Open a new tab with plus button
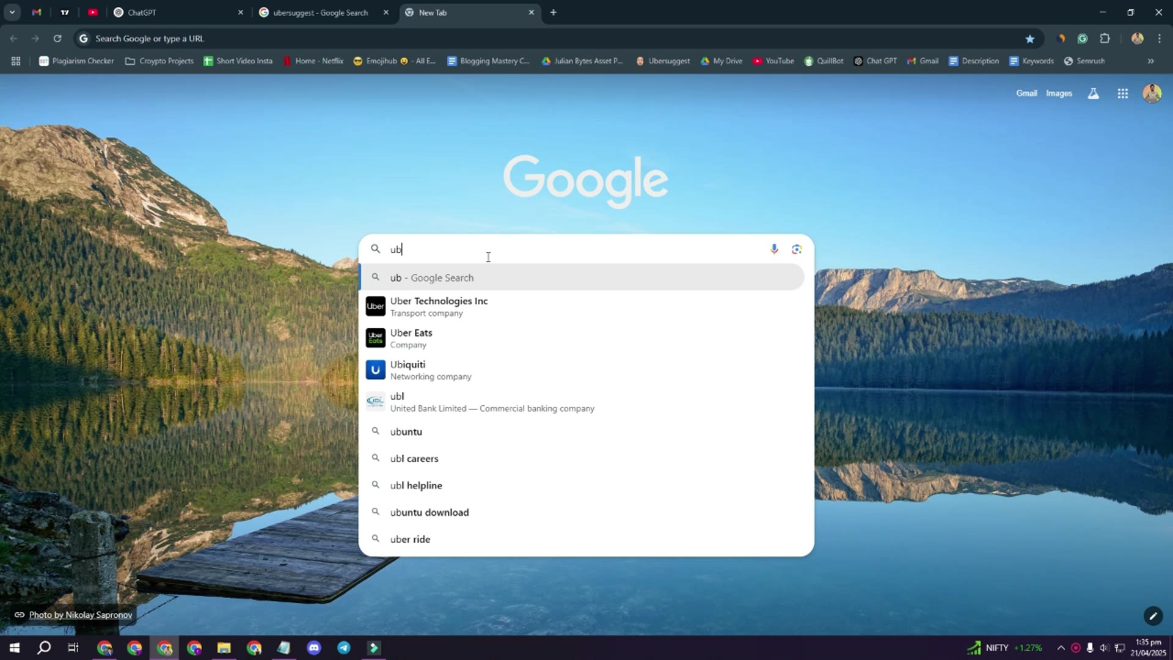The height and width of the screenshot is (660, 1173). coord(554,12)
